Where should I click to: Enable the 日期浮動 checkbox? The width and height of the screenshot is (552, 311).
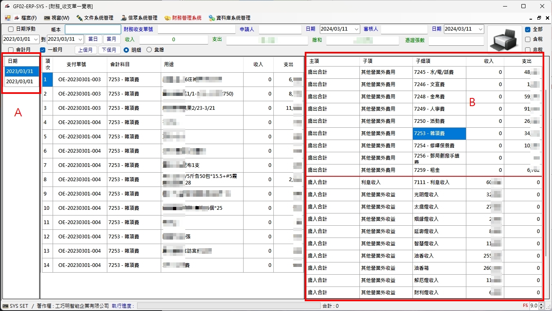click(x=11, y=29)
